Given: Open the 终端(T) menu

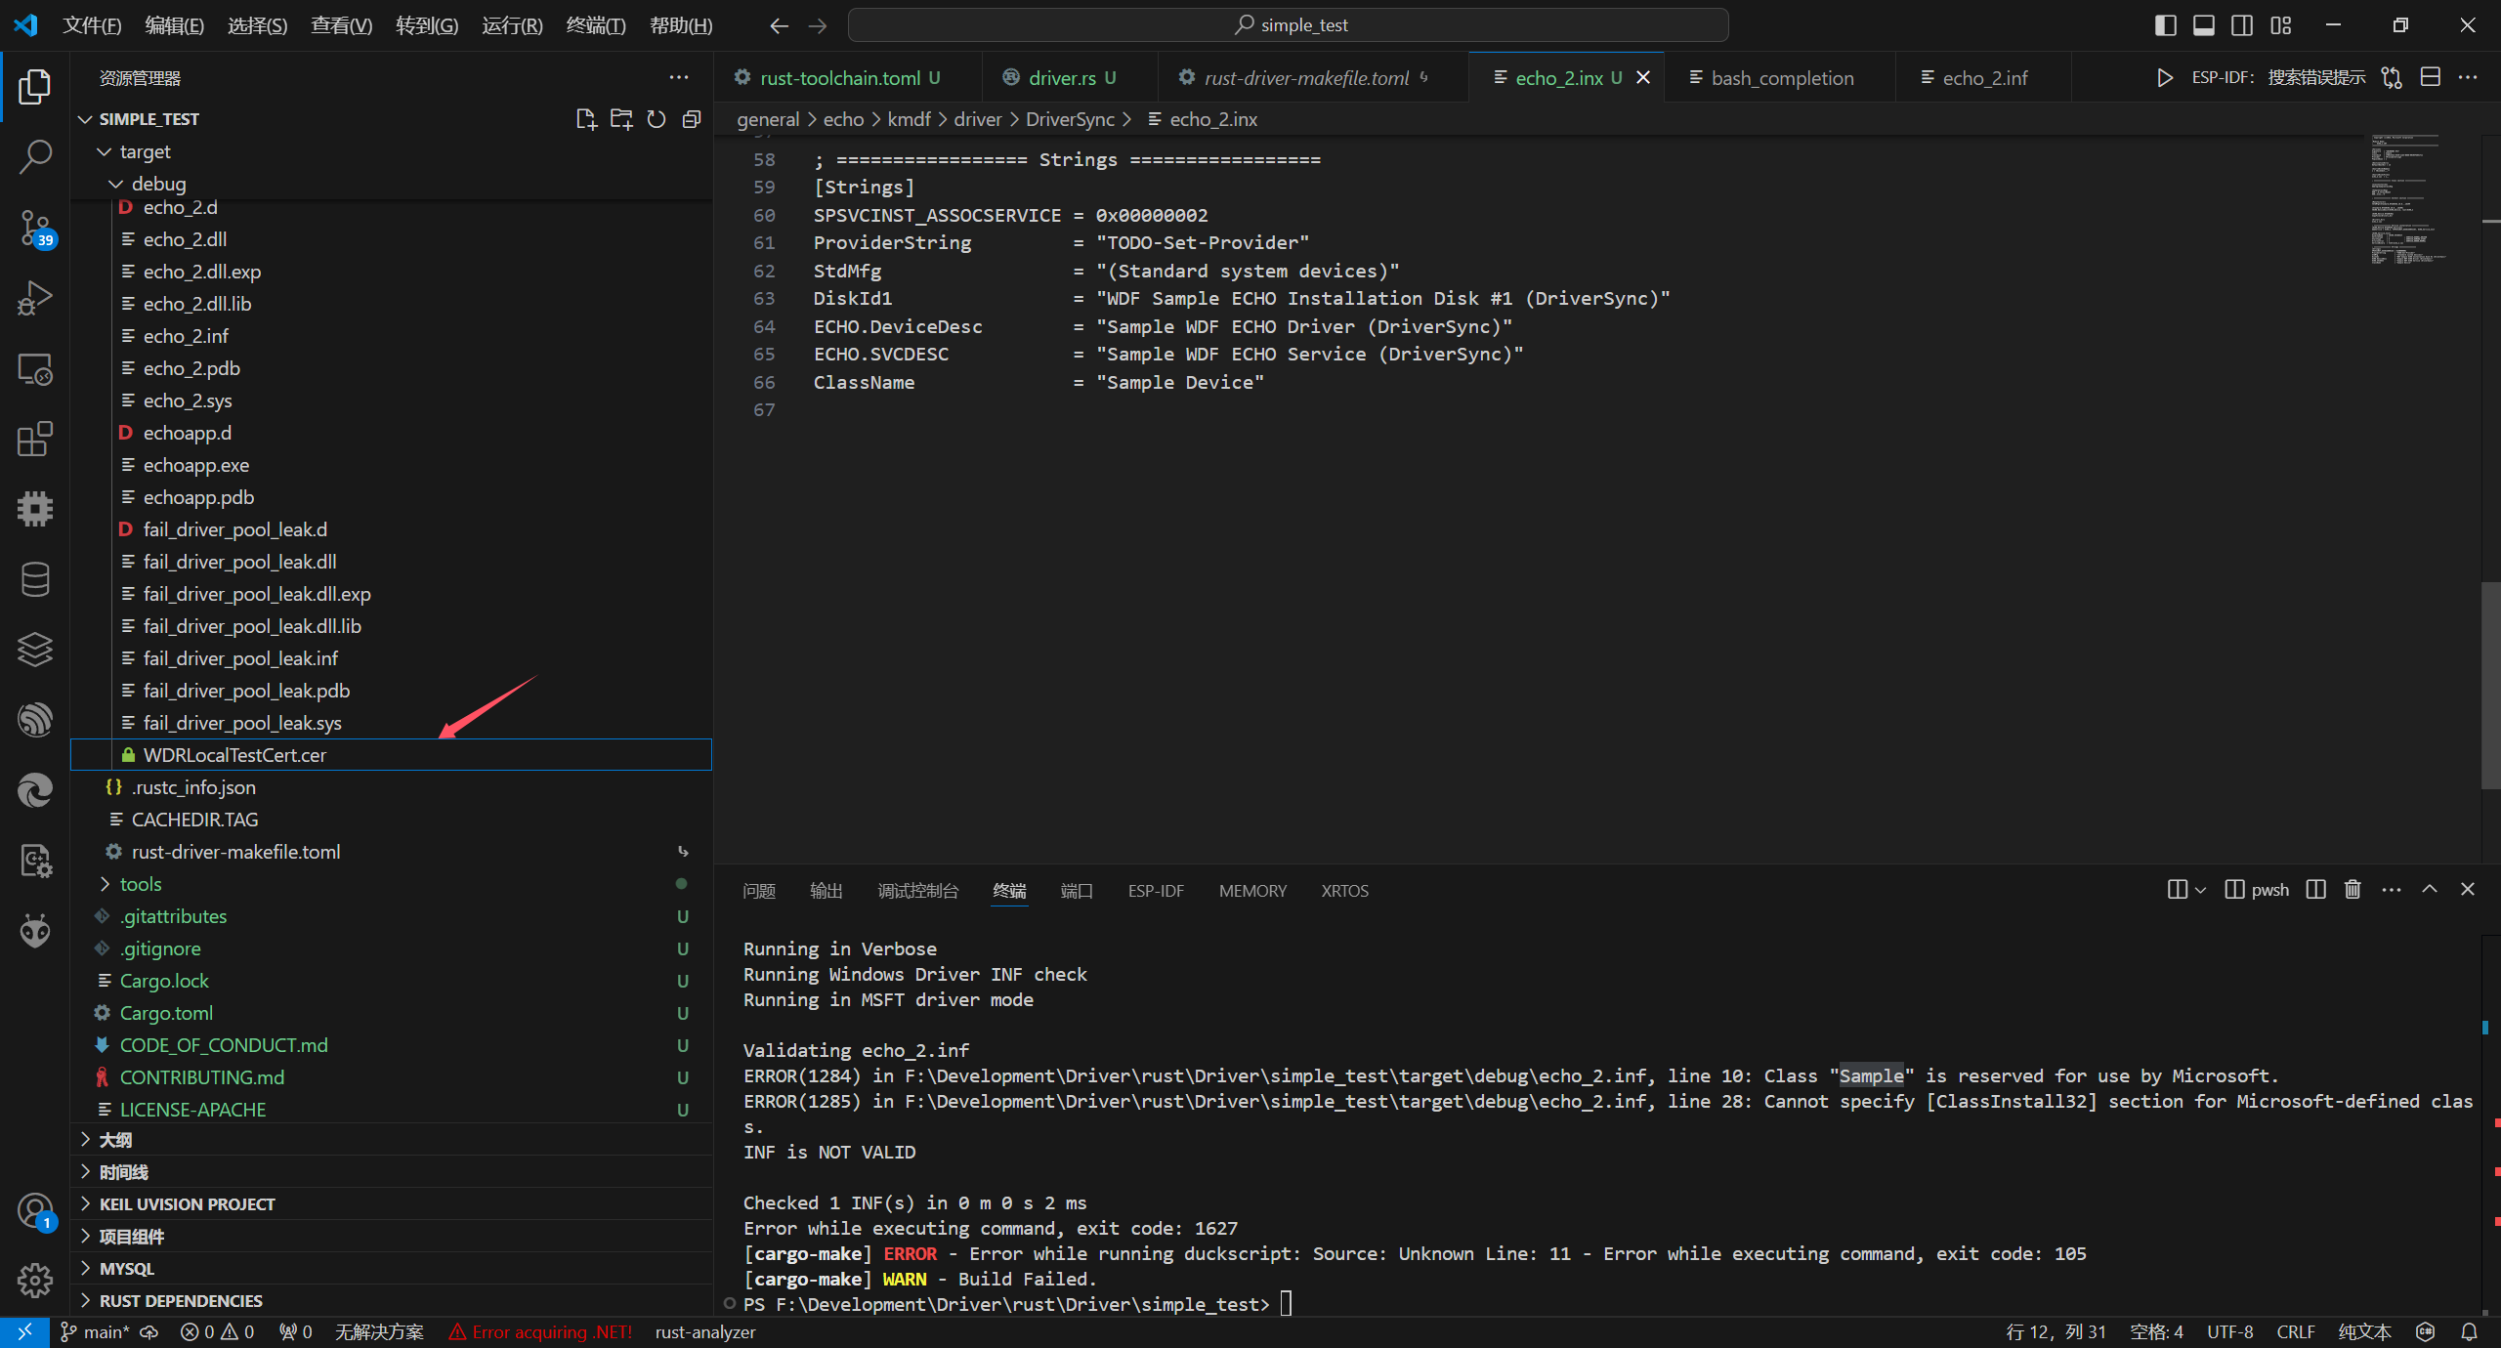Looking at the screenshot, I should point(596,25).
